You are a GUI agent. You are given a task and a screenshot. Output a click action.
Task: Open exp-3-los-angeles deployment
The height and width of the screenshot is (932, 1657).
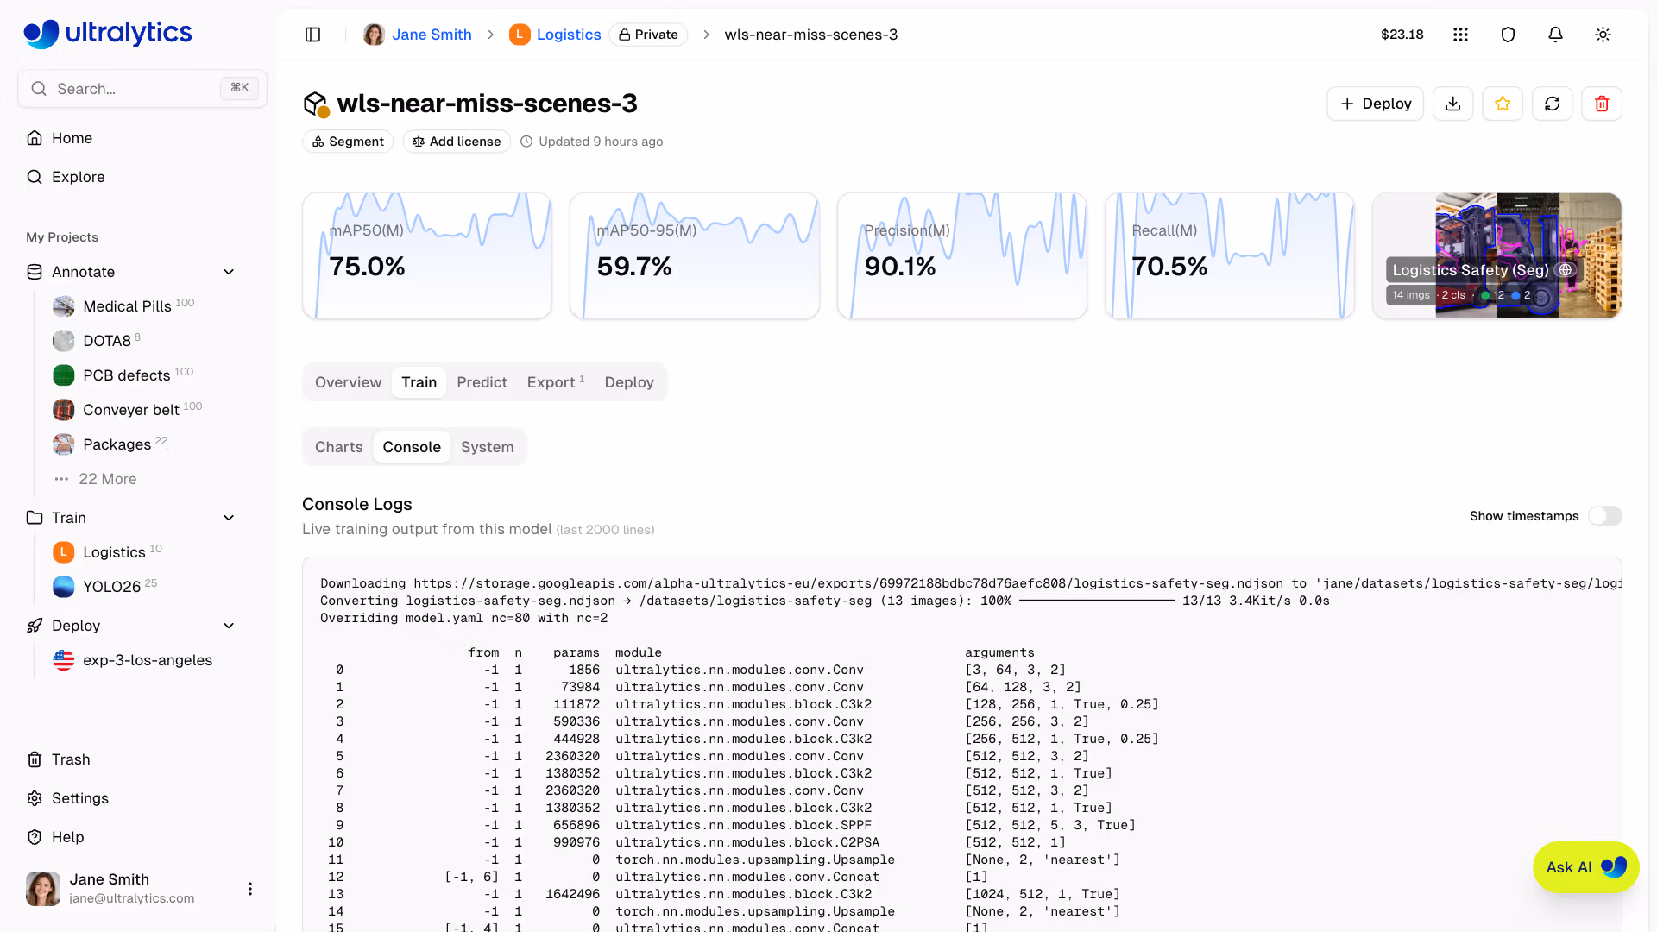147,660
